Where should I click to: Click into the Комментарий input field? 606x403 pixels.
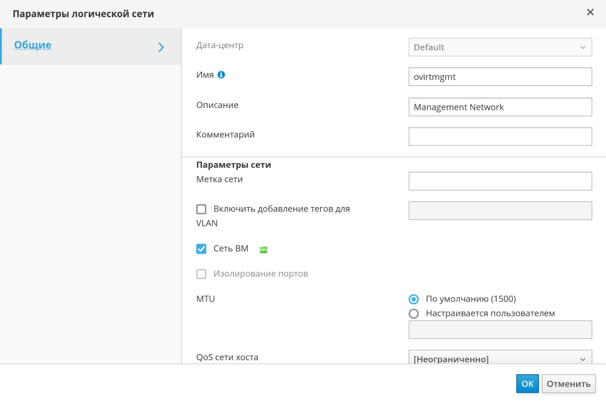coord(500,137)
